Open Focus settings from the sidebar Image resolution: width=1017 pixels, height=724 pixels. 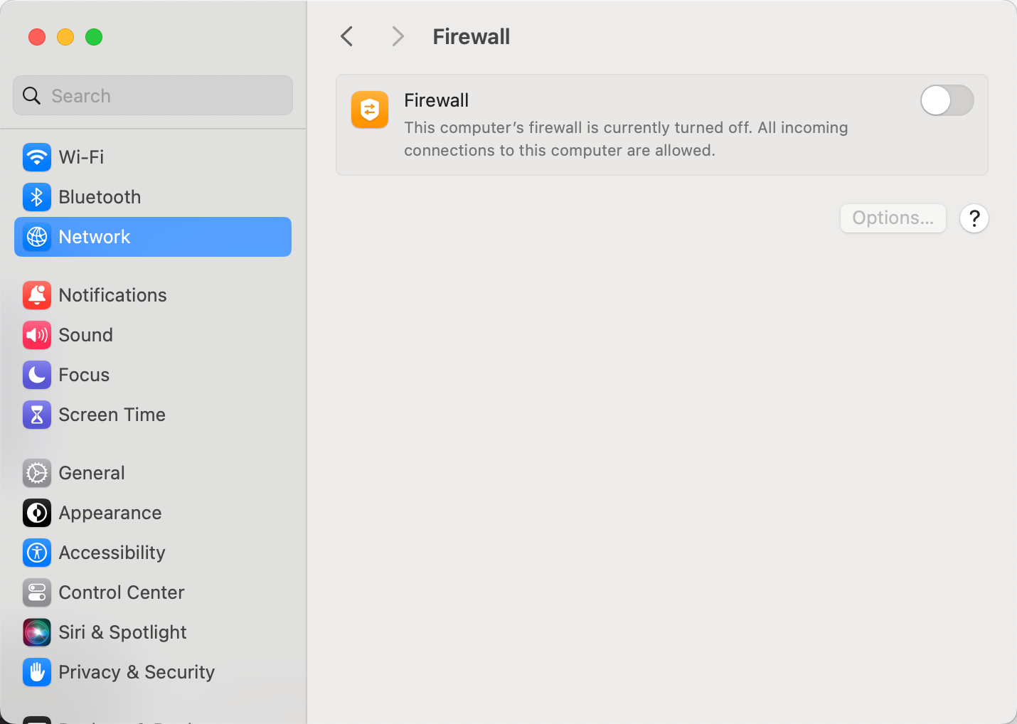[83, 375]
